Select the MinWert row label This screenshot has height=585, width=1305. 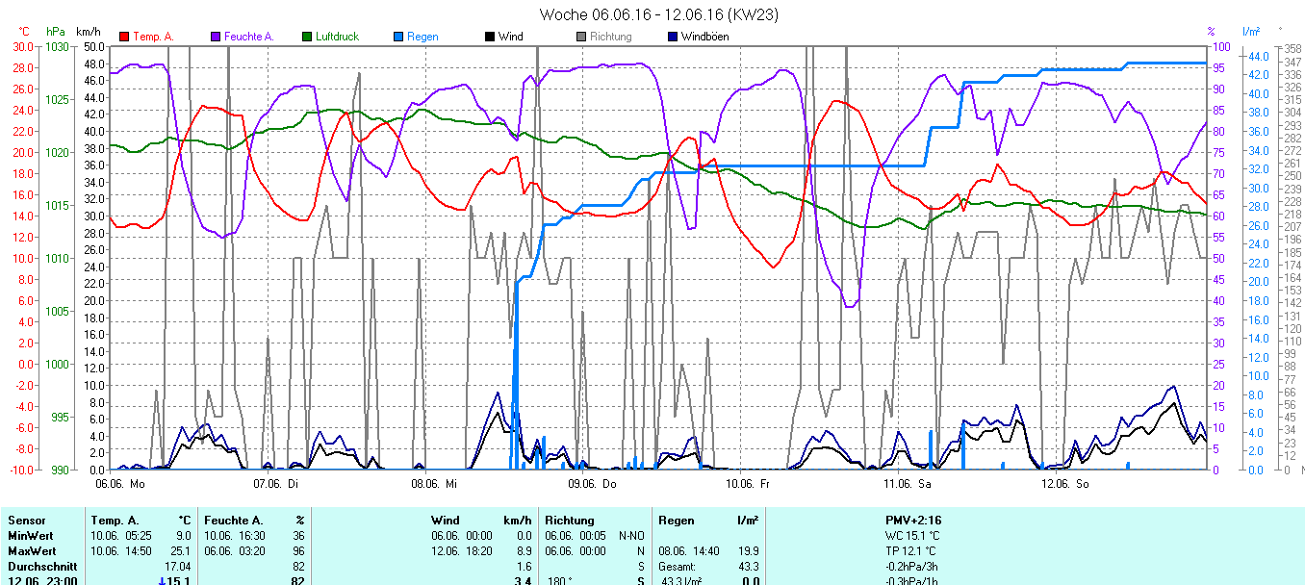31,535
